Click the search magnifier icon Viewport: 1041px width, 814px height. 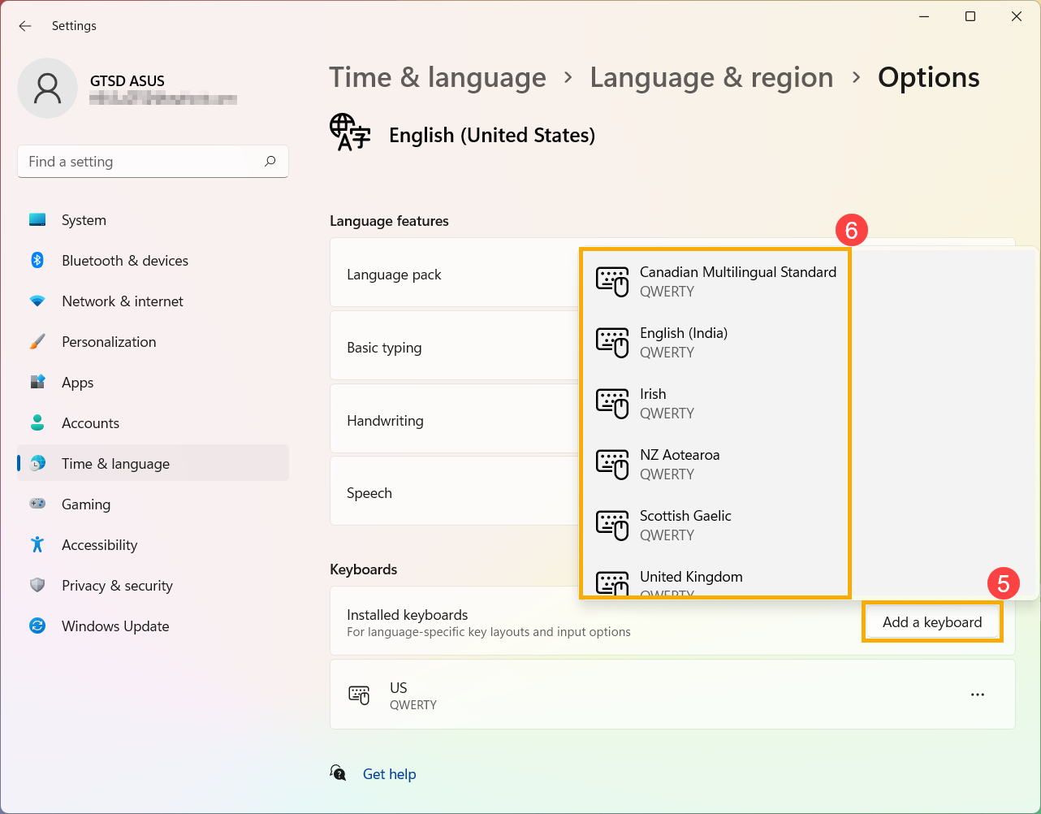270,161
